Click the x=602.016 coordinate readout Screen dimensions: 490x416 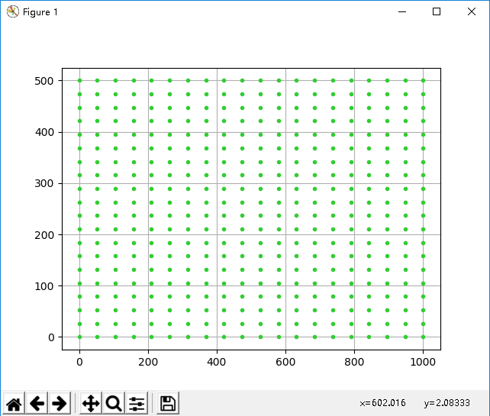(x=382, y=403)
